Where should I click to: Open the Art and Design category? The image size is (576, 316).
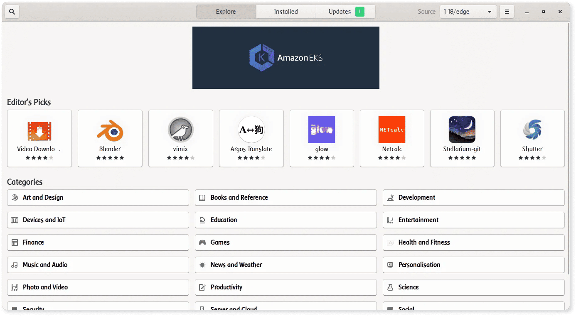(98, 198)
